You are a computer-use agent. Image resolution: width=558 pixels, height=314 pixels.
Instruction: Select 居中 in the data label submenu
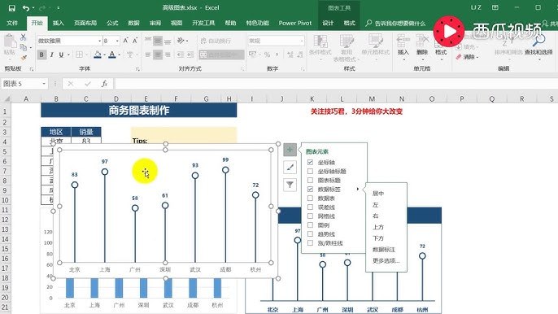pyautogui.click(x=378, y=194)
